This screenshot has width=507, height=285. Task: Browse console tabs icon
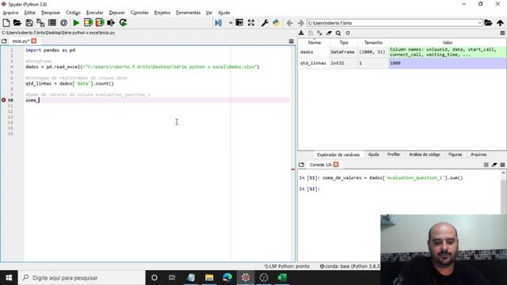click(301, 165)
